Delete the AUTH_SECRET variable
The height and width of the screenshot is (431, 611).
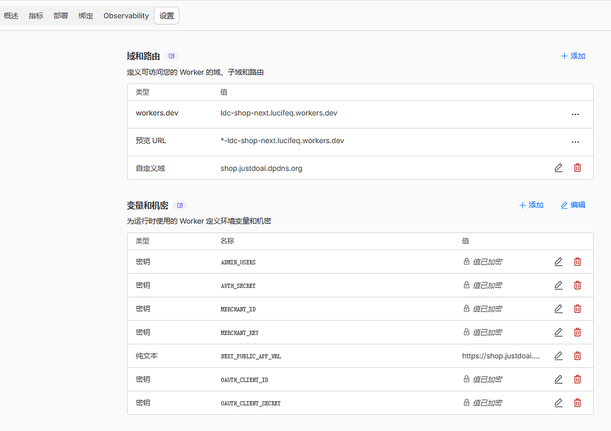point(578,286)
